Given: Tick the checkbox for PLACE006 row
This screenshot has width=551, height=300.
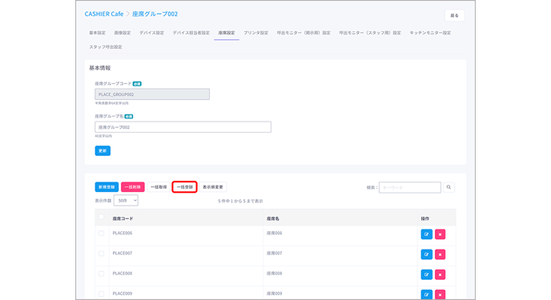Looking at the screenshot, I should (101, 234).
